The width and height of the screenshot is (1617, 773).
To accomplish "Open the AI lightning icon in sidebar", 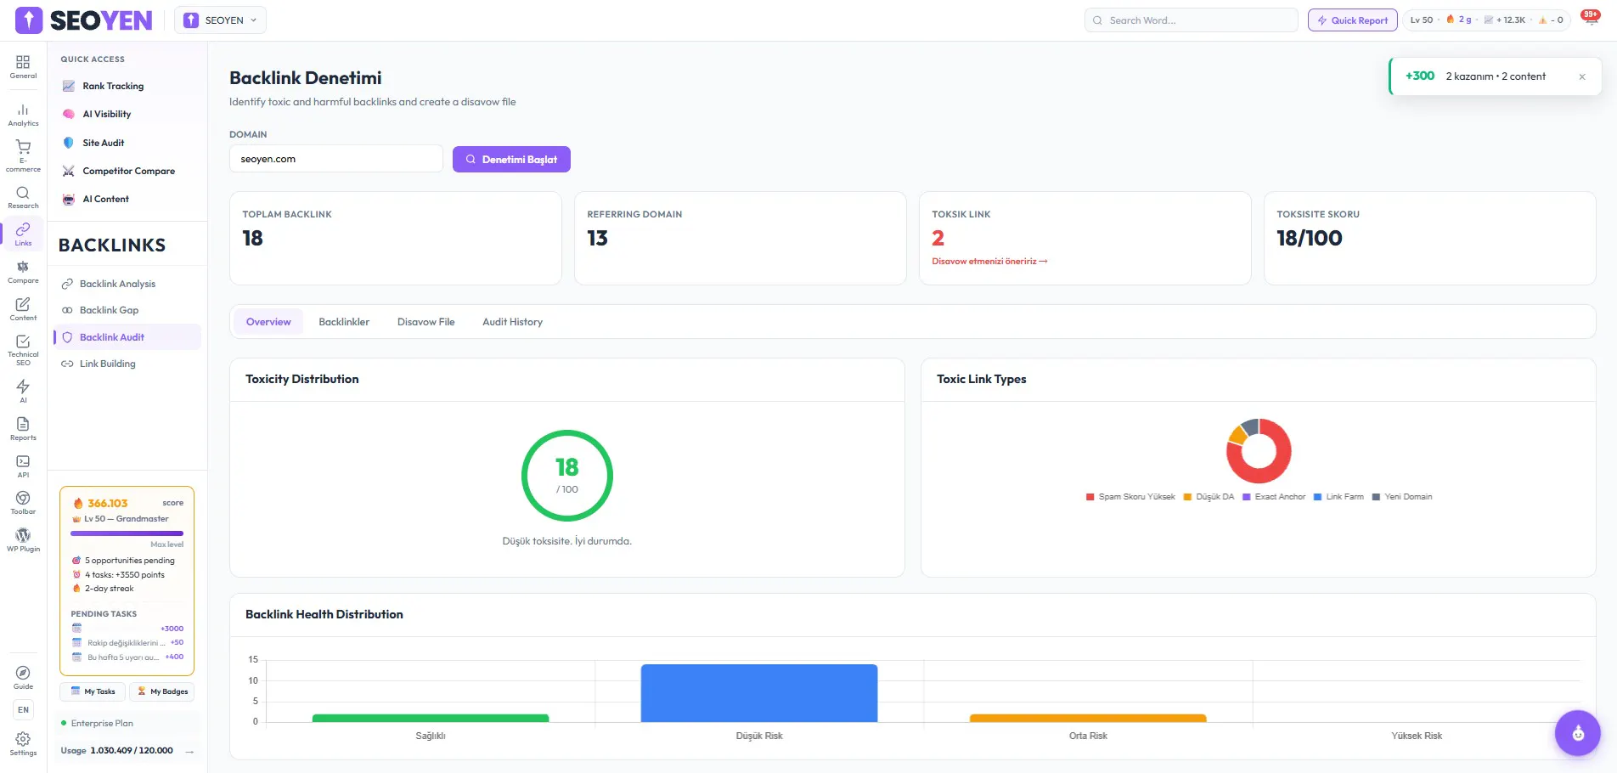I will (x=23, y=391).
